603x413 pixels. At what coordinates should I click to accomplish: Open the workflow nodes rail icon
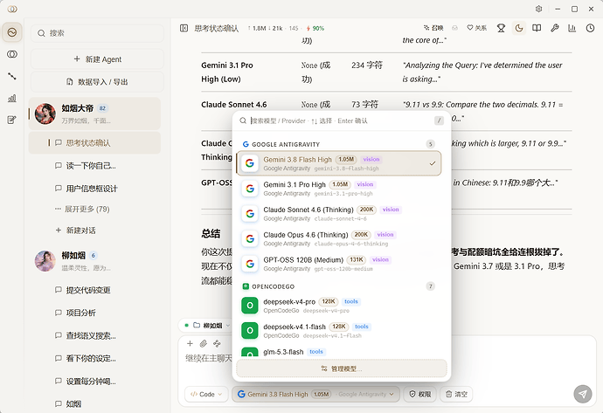[x=12, y=76]
